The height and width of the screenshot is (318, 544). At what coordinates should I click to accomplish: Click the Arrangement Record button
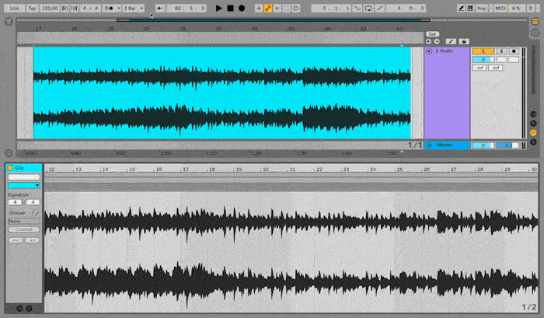242,8
